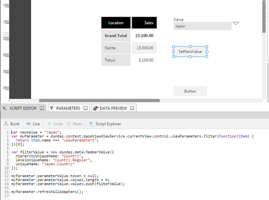Click the Undo arrow icon
Screen dimensions: 269x200
pyautogui.click(x=49, y=124)
